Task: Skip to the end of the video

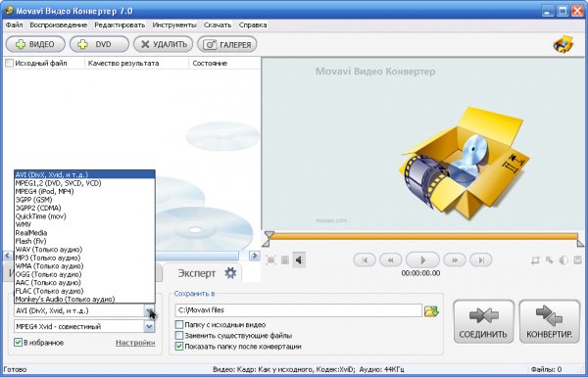Action: (481, 259)
